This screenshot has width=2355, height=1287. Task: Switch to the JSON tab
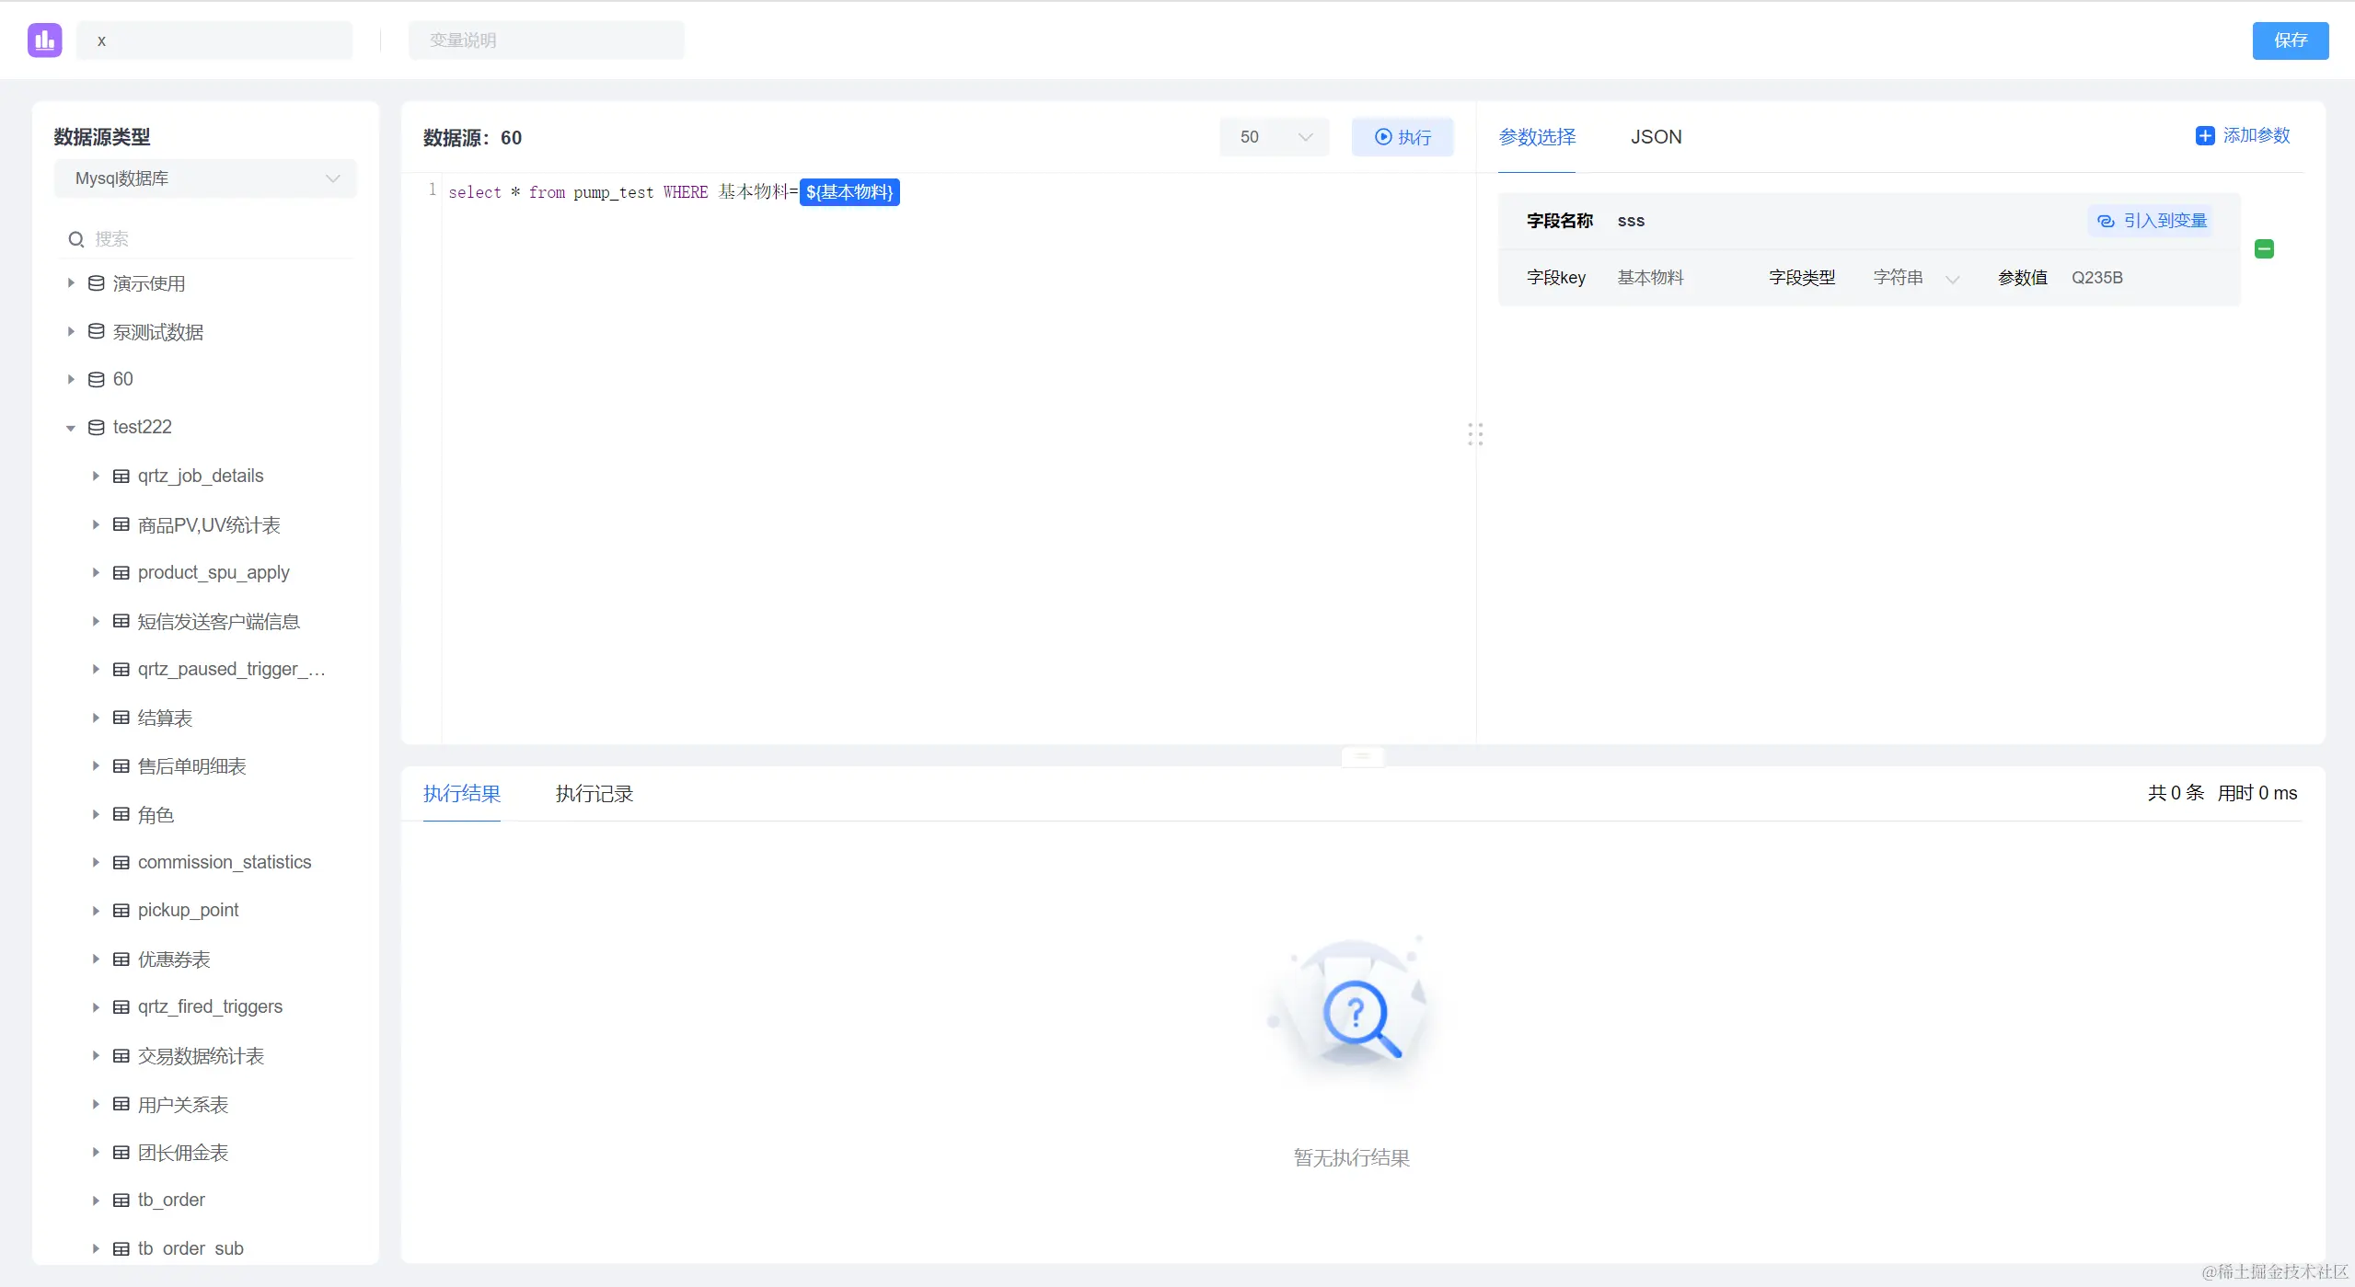pos(1656,137)
